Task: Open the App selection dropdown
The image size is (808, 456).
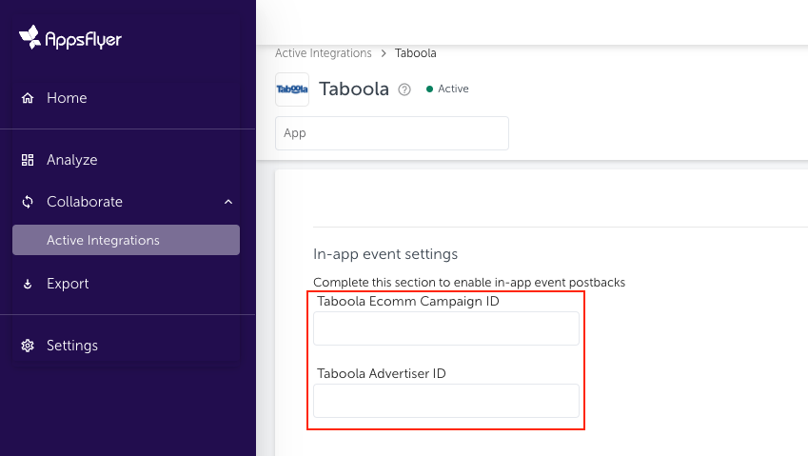Action: point(392,133)
